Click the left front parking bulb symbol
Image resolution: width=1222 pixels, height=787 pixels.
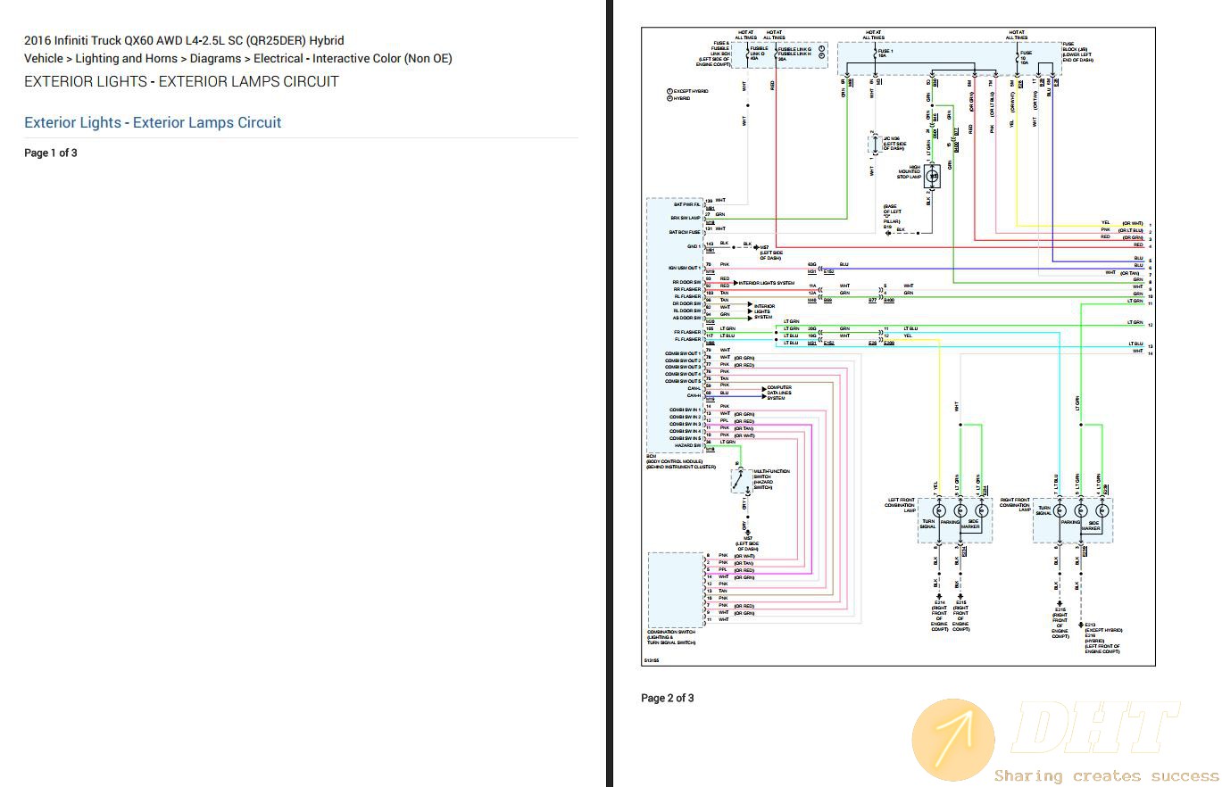pos(960,510)
